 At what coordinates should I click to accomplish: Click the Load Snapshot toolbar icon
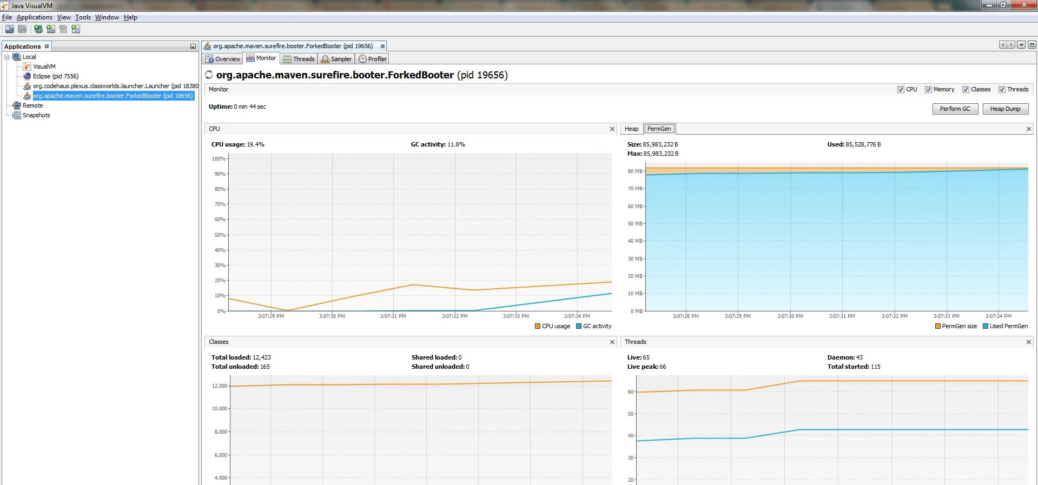coord(10,29)
